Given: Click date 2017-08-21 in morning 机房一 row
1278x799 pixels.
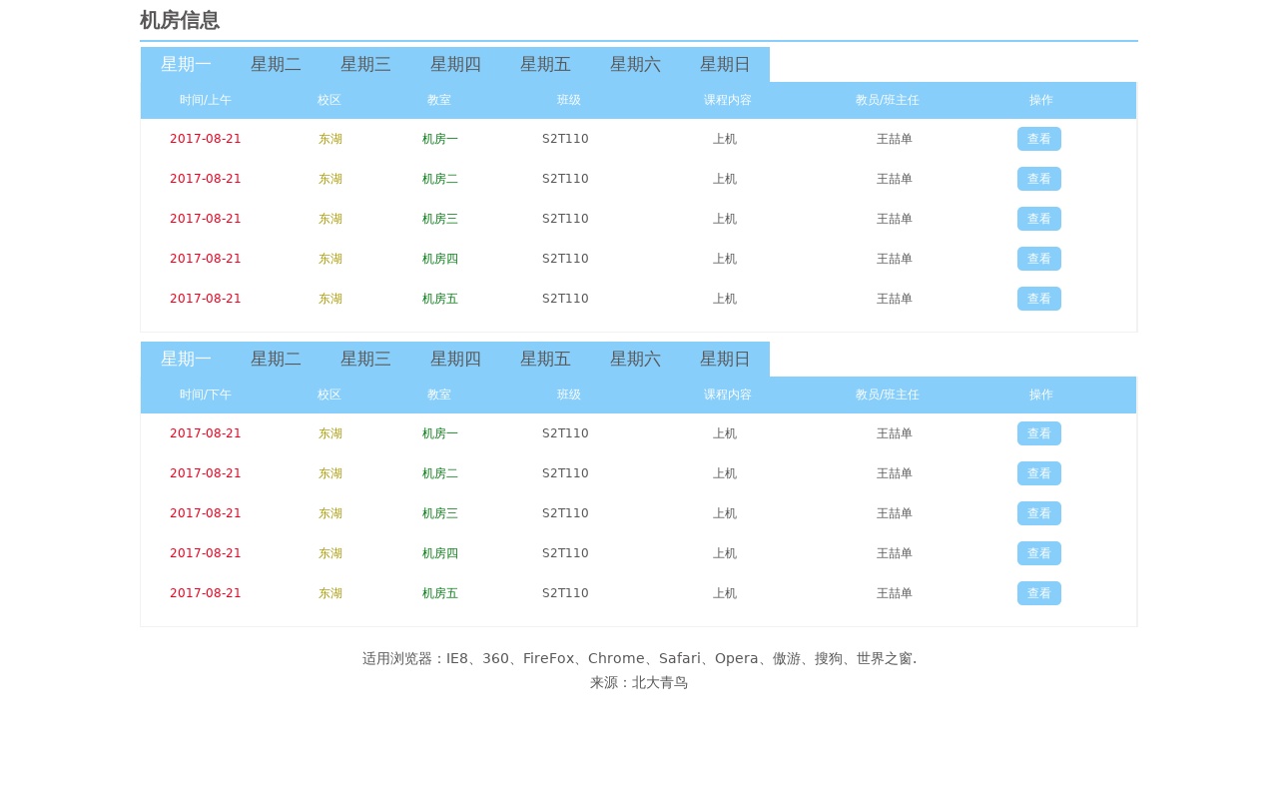Looking at the screenshot, I should click(206, 139).
